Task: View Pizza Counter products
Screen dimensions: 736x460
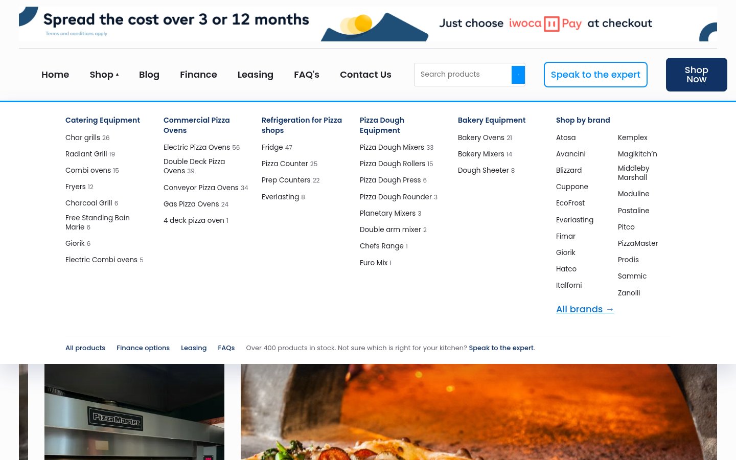Action: 289,164
